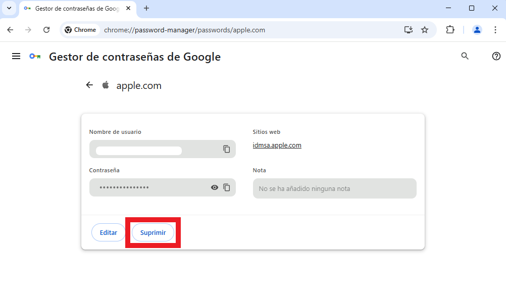506x294 pixels.
Task: Search passwords with magnifier icon
Action: (x=465, y=56)
